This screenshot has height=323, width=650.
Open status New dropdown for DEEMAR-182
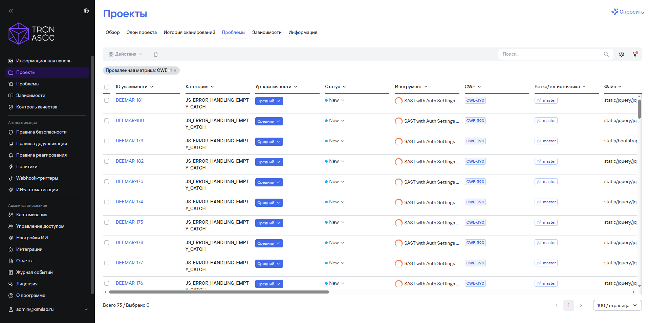point(335,161)
